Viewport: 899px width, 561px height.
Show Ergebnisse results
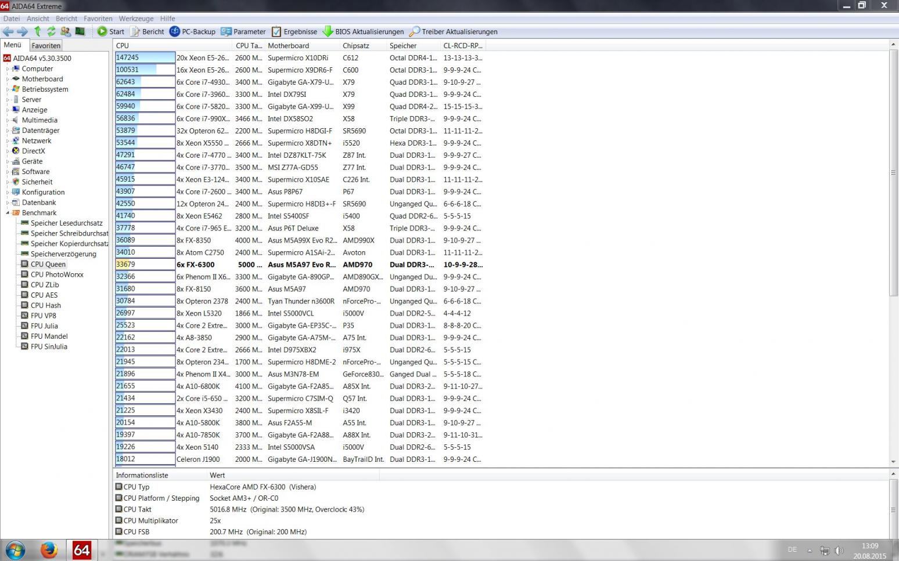294,31
